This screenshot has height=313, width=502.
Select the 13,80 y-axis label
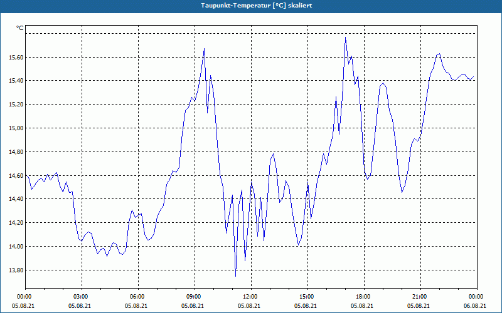[x=16, y=270]
